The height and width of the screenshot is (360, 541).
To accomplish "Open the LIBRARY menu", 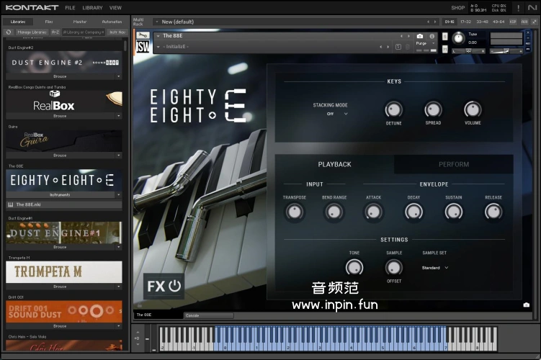I will (92, 8).
